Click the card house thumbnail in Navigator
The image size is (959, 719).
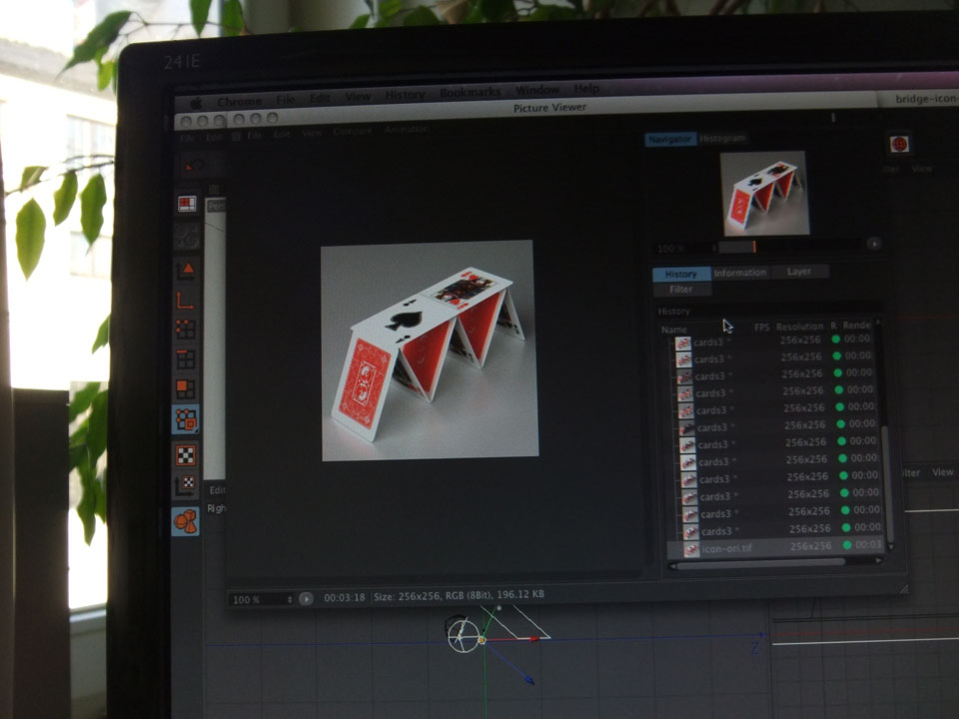click(764, 193)
